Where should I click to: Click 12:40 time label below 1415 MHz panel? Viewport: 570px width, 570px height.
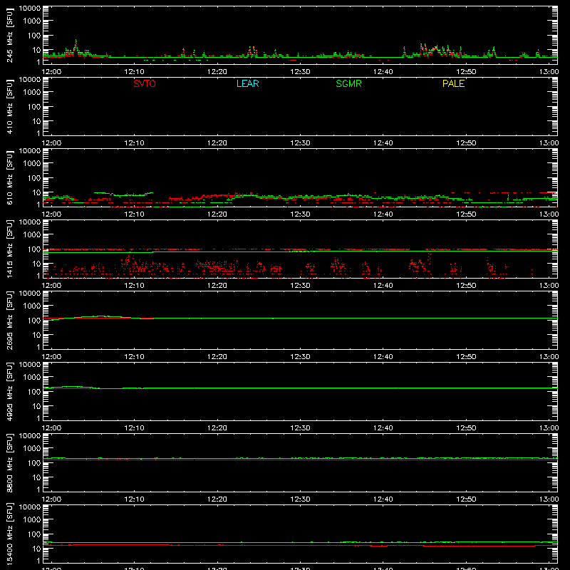click(x=383, y=286)
